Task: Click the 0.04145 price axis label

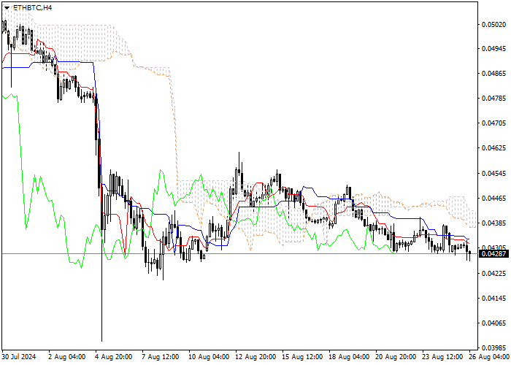Action: 493,298
